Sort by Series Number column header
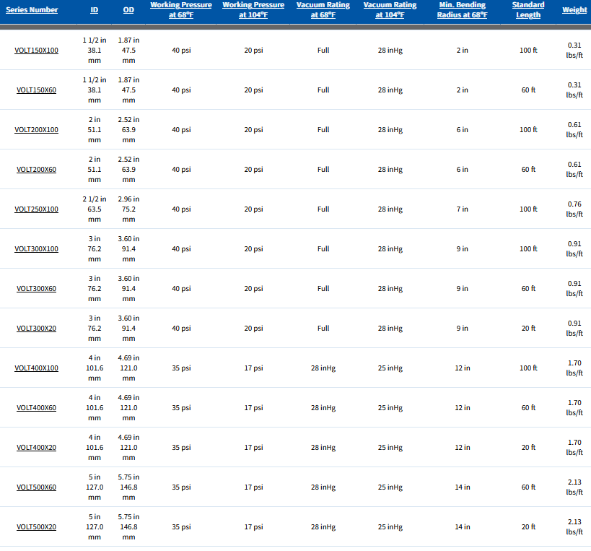The height and width of the screenshot is (551, 591). (32, 10)
